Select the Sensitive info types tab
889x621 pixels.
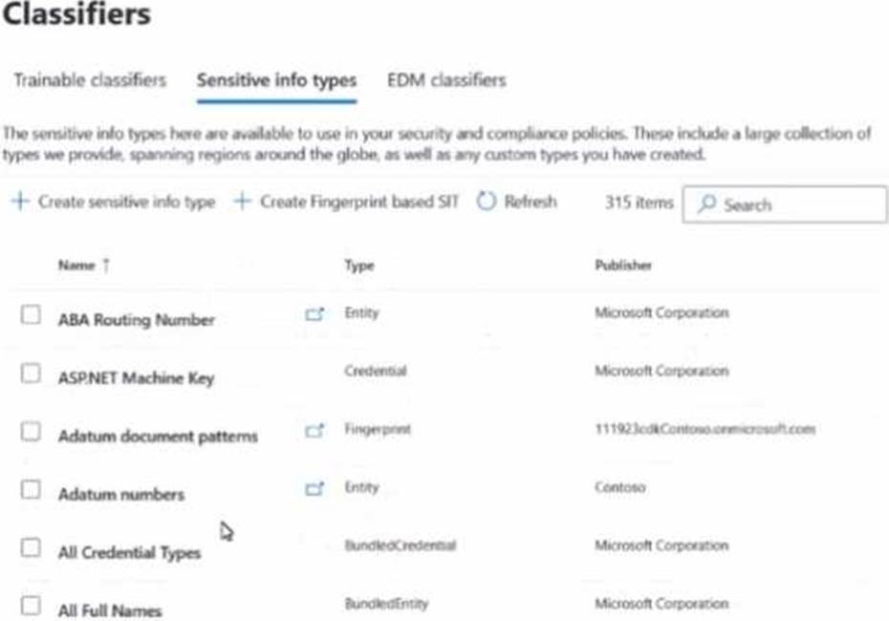coord(276,80)
